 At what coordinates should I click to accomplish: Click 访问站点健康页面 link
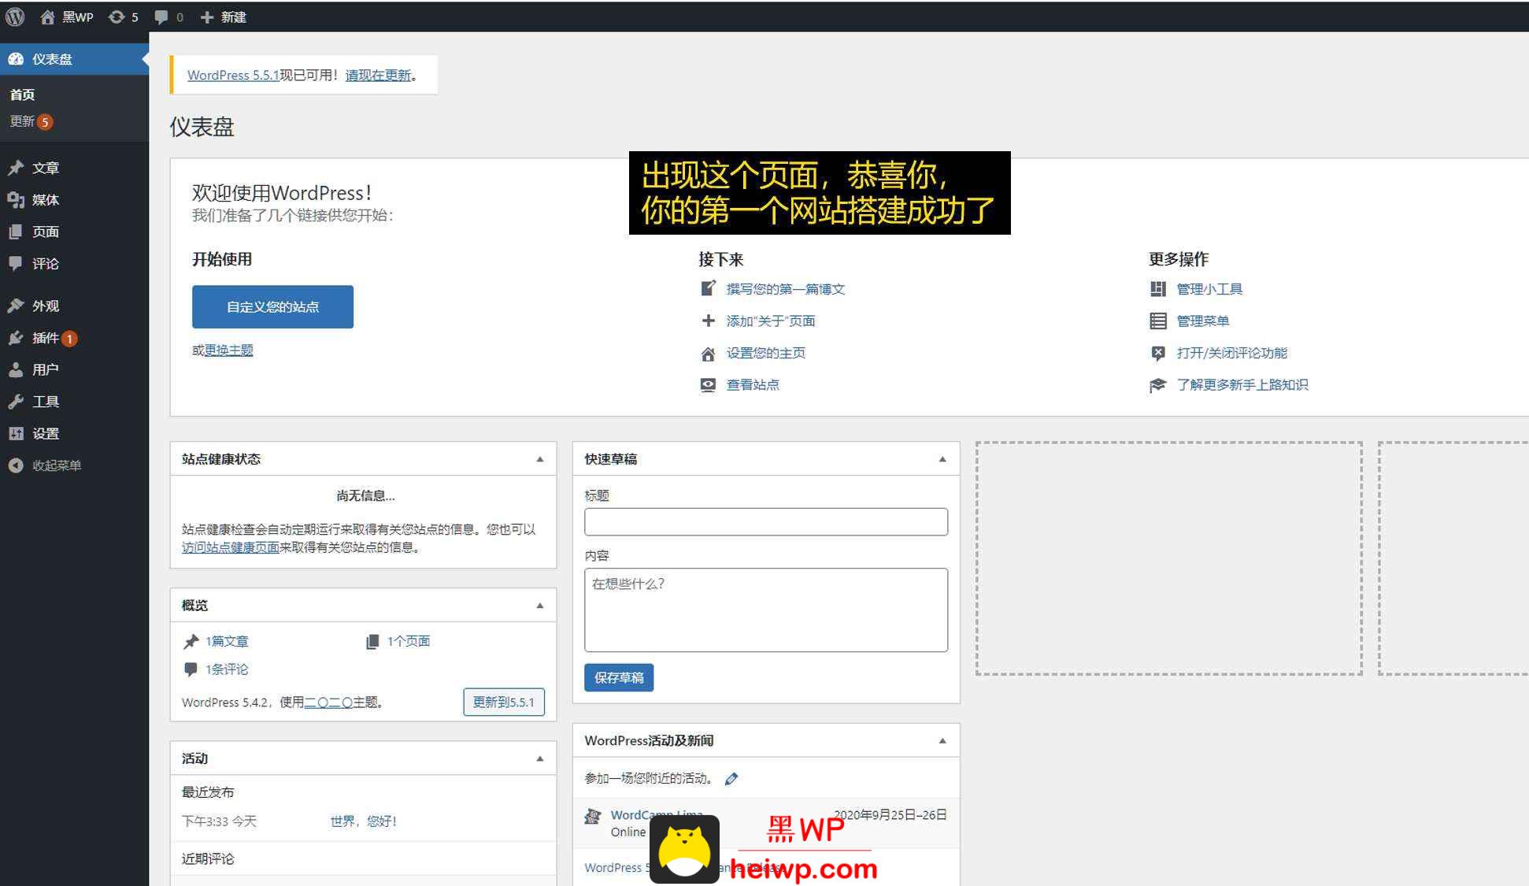pyautogui.click(x=230, y=547)
